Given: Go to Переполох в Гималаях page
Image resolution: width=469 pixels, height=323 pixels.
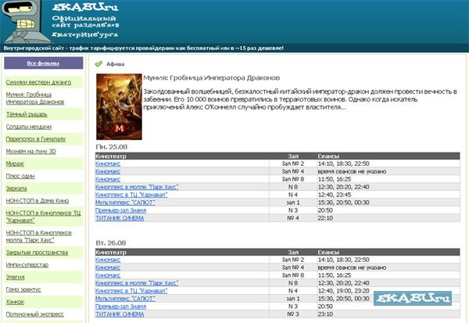Looking at the screenshot, I should coord(36,139).
